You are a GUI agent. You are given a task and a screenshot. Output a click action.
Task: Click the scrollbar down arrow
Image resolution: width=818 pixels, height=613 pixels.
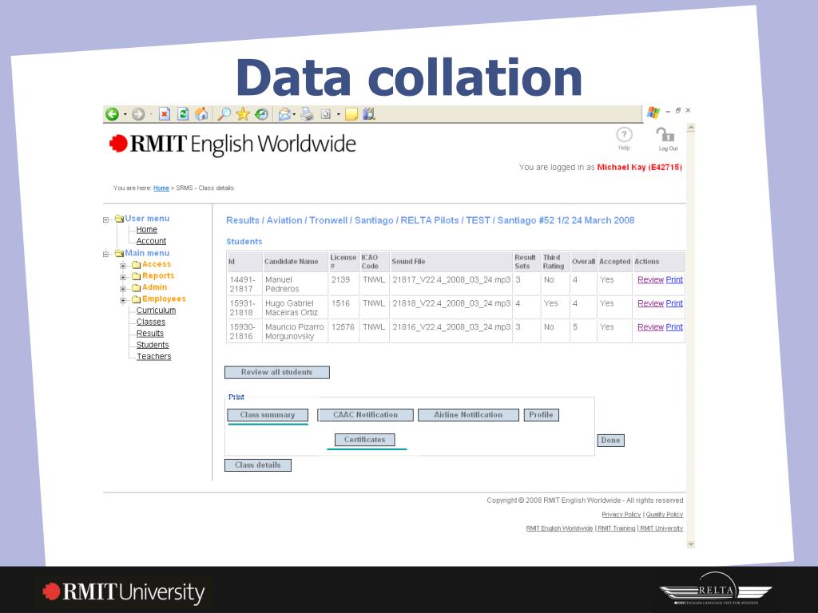[691, 544]
